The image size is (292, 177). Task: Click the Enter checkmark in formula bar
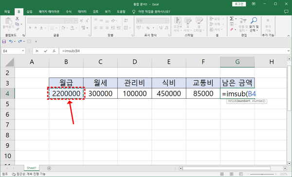click(x=45, y=51)
